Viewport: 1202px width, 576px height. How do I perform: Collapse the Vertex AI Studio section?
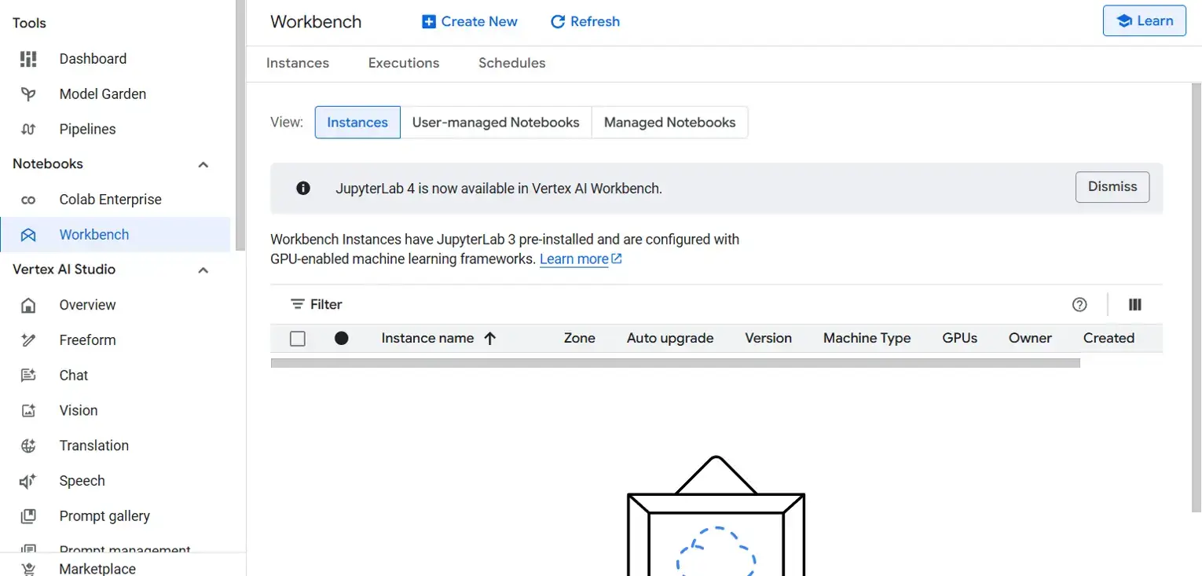[x=203, y=270]
